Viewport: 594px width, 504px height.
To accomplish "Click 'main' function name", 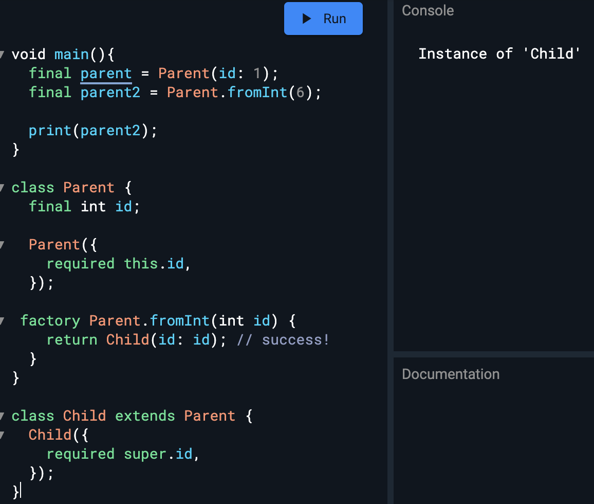I will (71, 55).
